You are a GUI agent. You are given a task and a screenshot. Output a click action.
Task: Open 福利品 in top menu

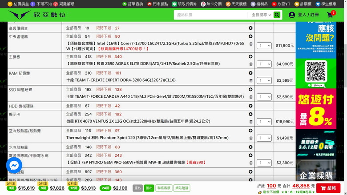[259, 4]
